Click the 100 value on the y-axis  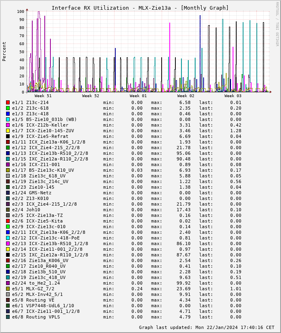21,11
